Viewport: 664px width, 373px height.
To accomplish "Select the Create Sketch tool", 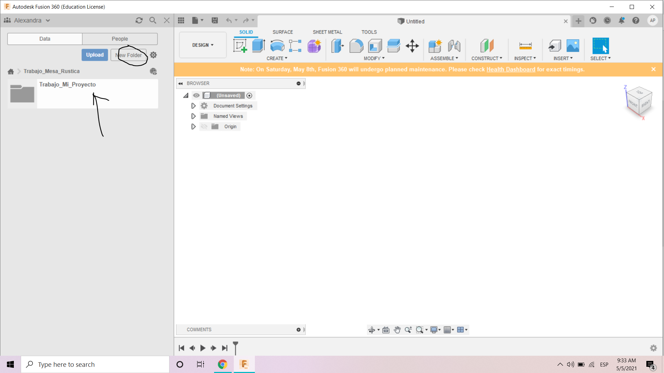I will click(x=240, y=46).
